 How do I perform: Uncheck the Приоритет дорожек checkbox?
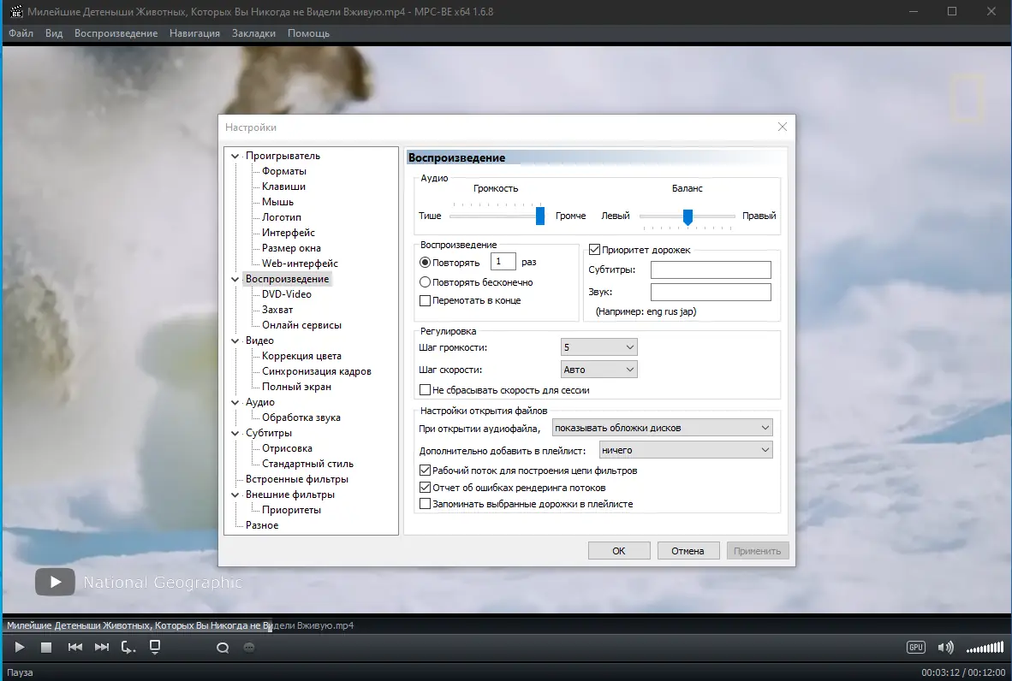click(594, 249)
